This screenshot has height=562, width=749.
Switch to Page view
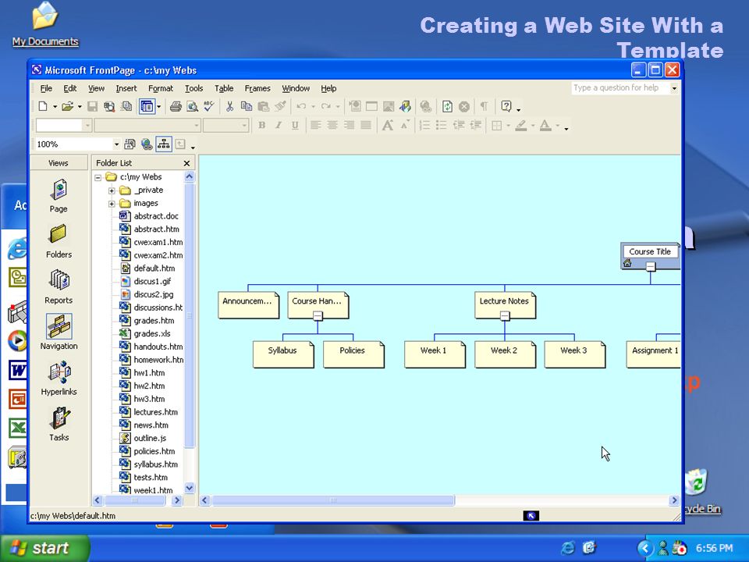coord(59,195)
